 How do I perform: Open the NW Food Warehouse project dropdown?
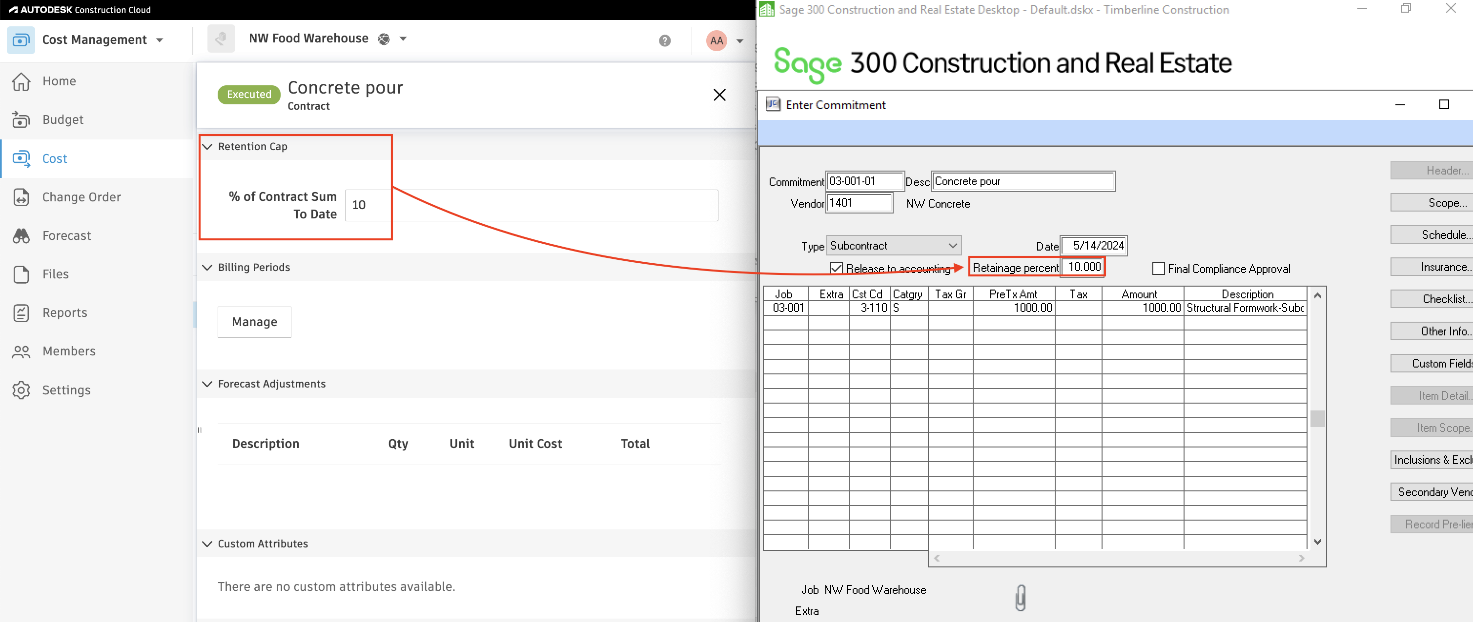click(x=403, y=39)
